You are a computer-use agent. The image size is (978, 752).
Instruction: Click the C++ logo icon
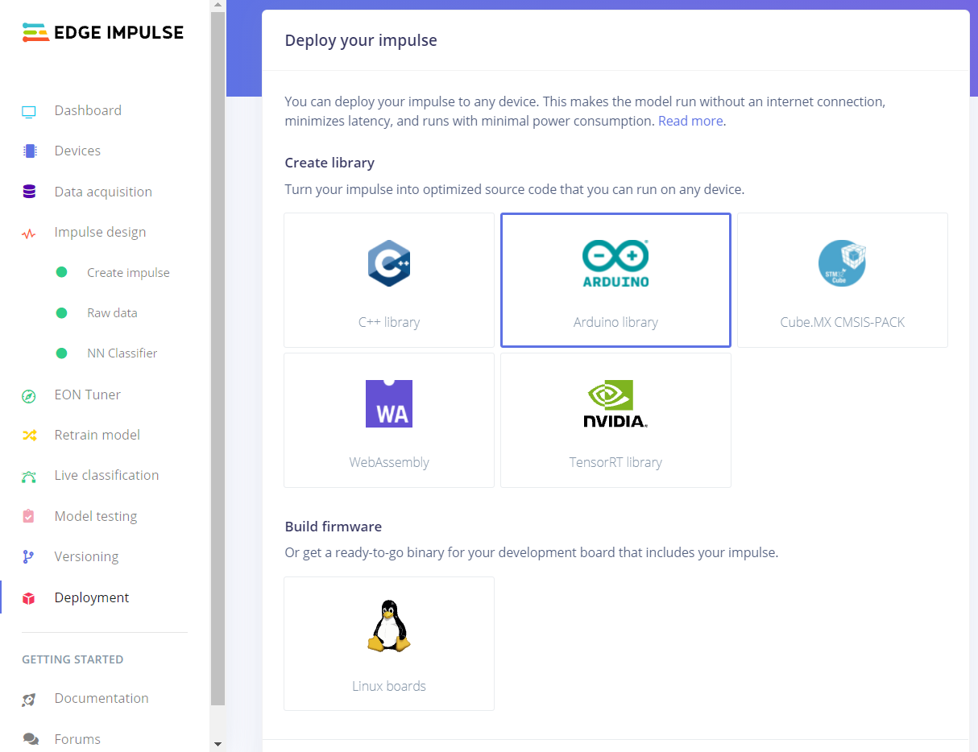(389, 263)
